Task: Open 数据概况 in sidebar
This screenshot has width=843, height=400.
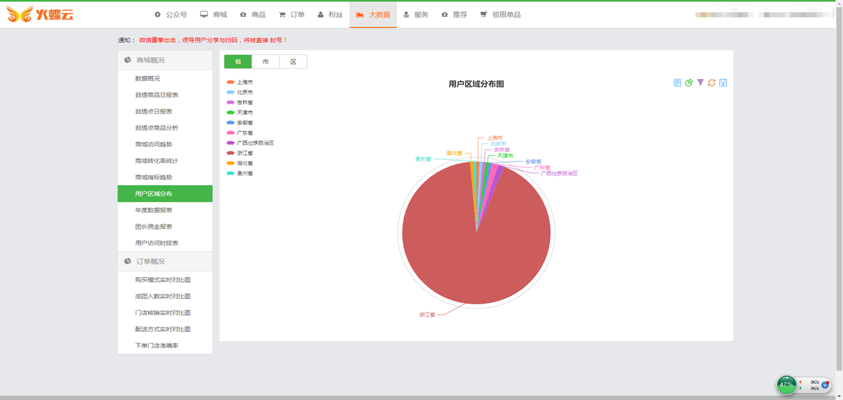Action: 148,79
